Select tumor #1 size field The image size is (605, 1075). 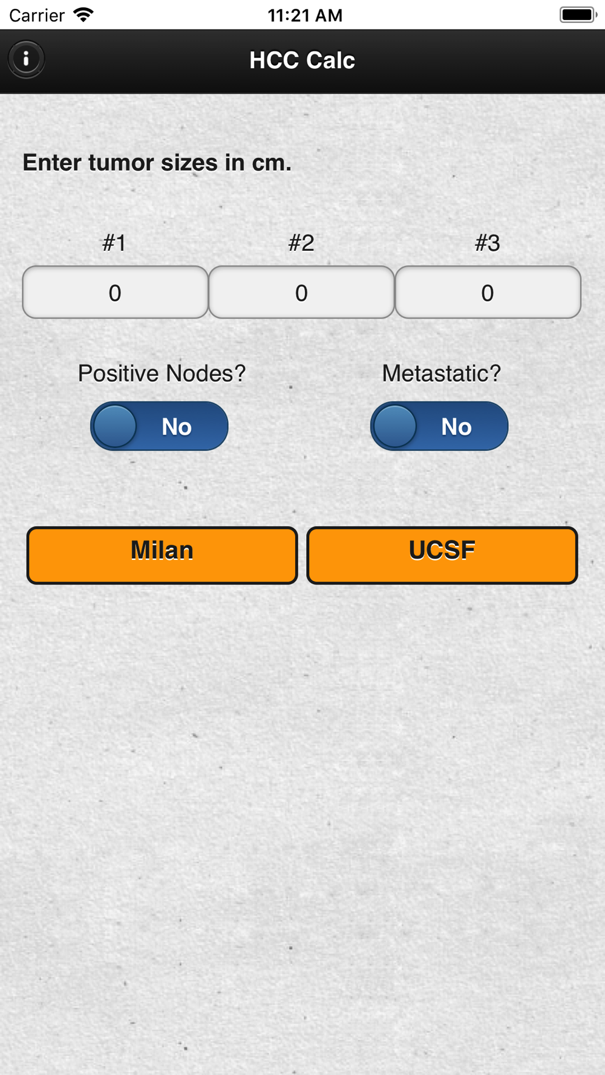coord(115,293)
